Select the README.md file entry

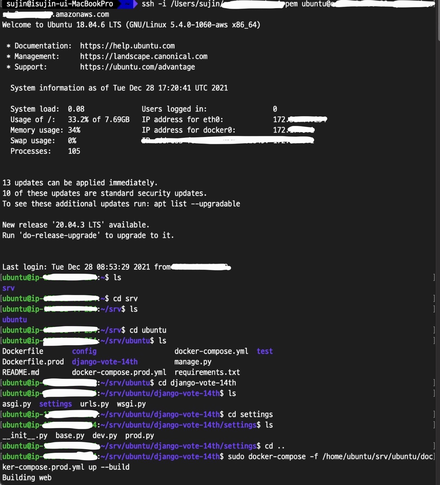pos(21,372)
